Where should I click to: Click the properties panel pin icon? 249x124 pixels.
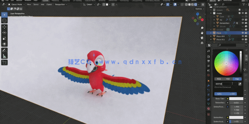246,50
